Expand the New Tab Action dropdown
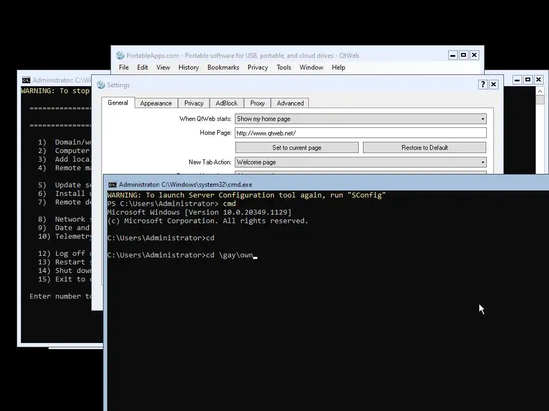Image resolution: width=549 pixels, height=411 pixels. pyautogui.click(x=361, y=162)
